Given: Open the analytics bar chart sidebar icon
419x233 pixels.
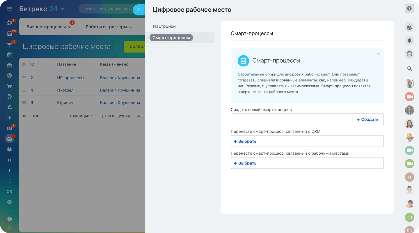Looking at the screenshot, I should click(10, 118).
